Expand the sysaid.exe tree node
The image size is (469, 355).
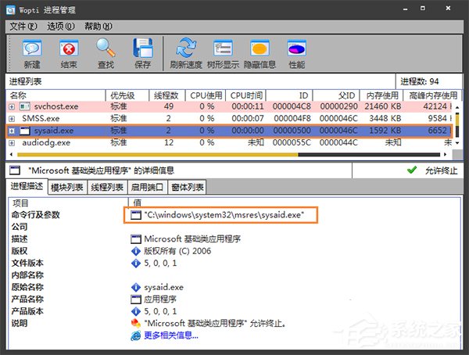click(12, 131)
